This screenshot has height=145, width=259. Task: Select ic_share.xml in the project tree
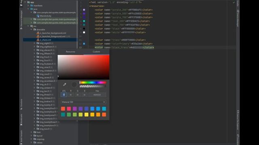[x=45, y=40]
